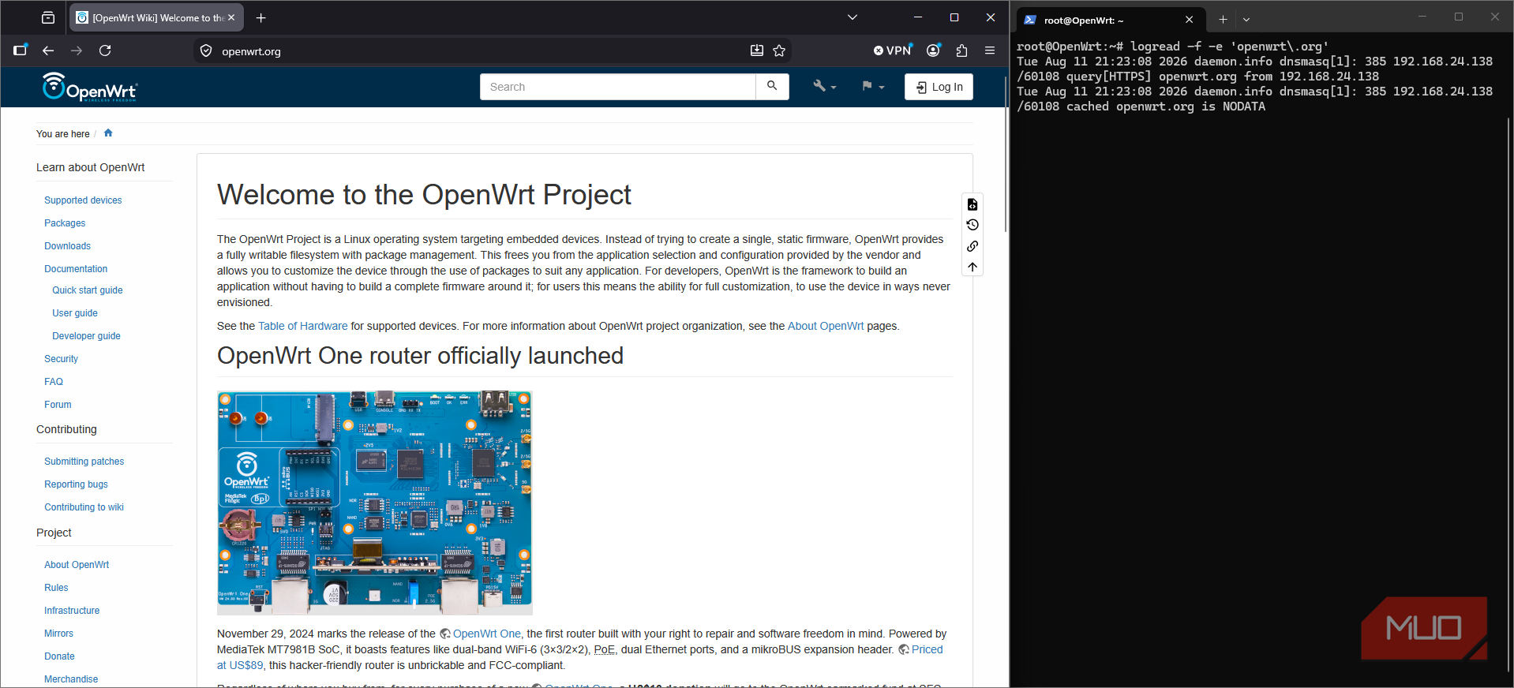
Task: Click the home icon in breadcrumb
Action: point(108,133)
